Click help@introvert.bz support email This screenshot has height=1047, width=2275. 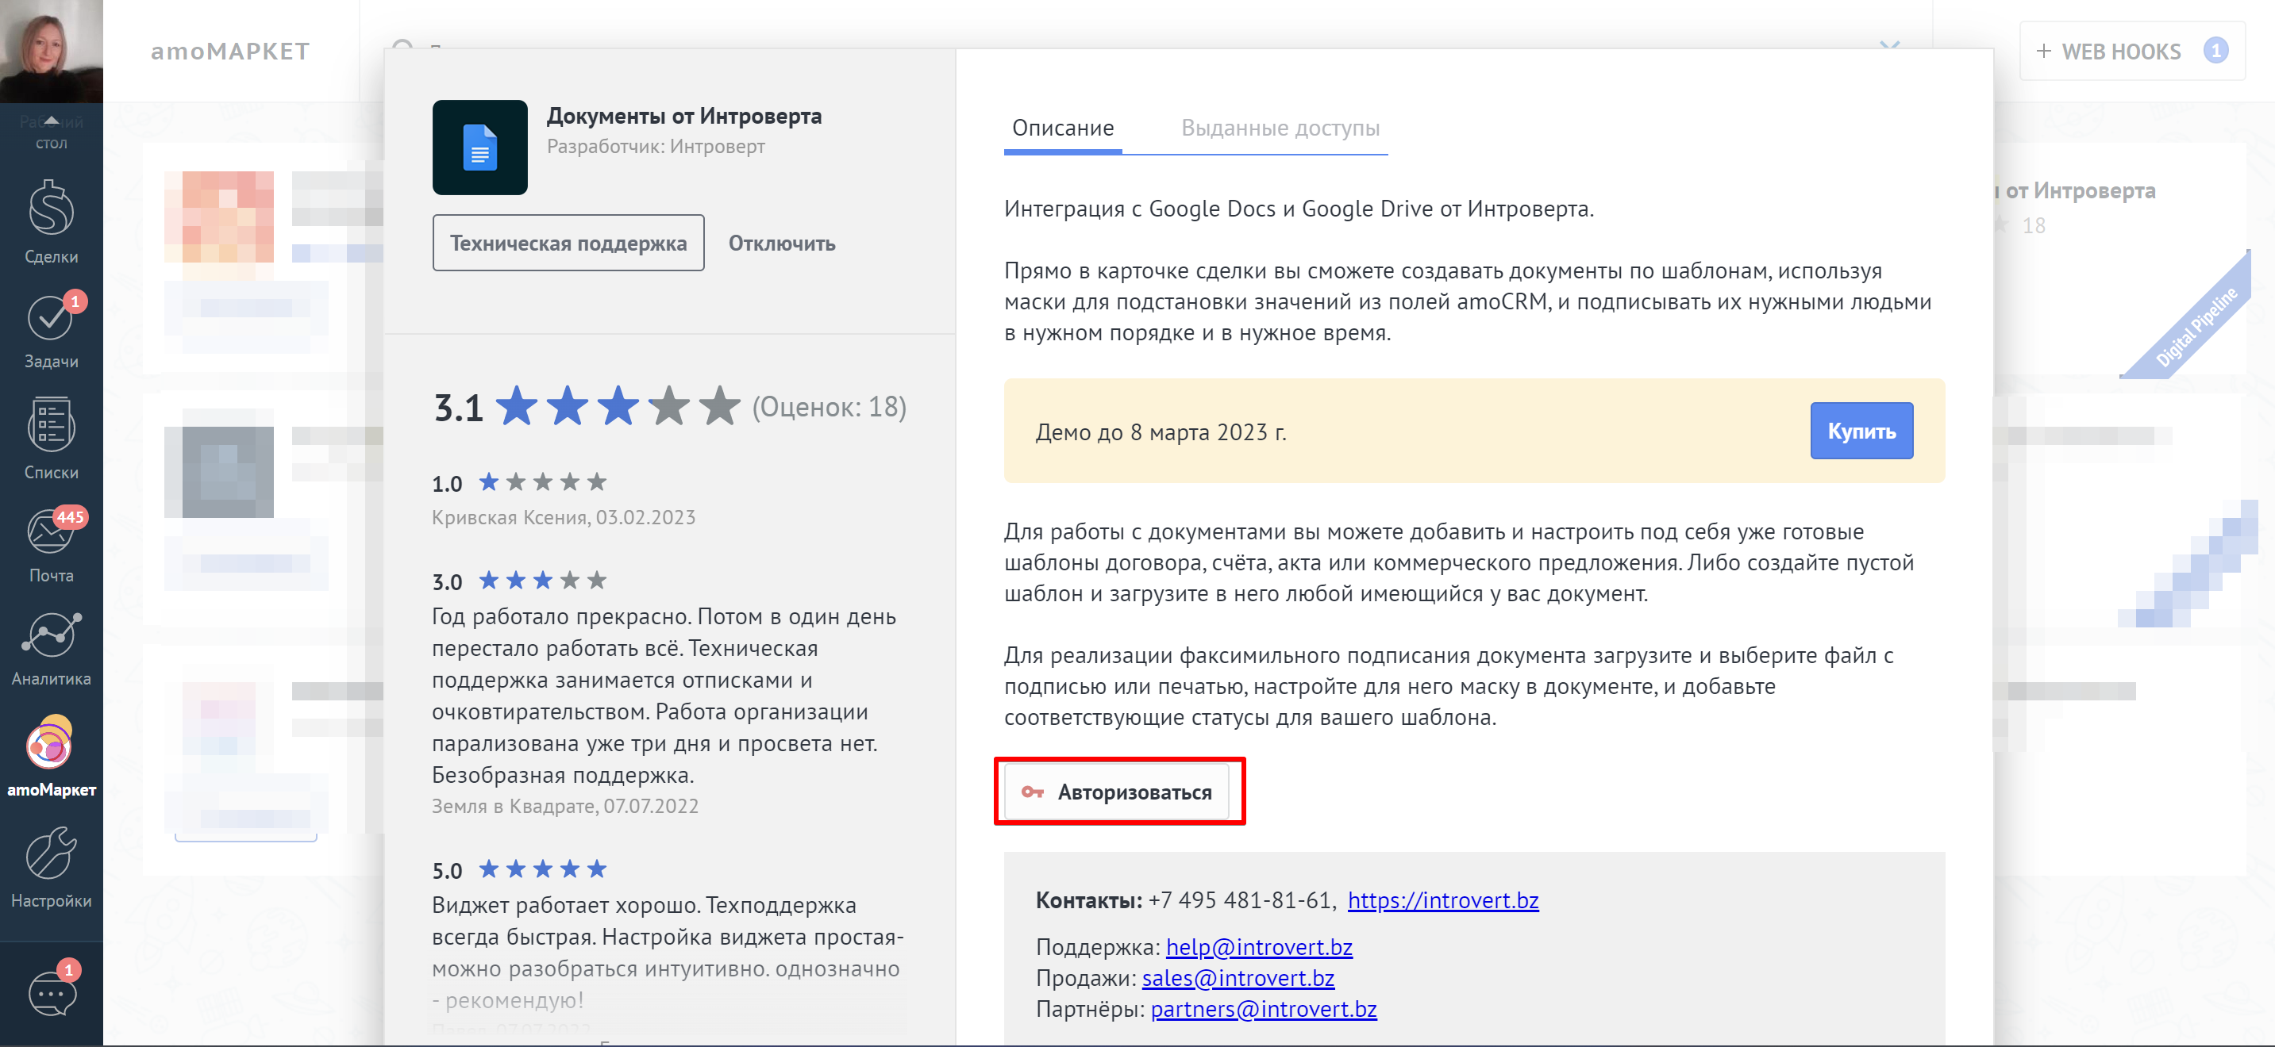click(x=1258, y=947)
